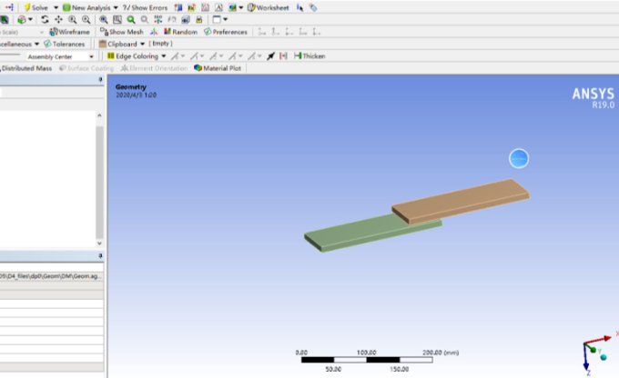Toggle Wireframe display mode

click(x=70, y=32)
